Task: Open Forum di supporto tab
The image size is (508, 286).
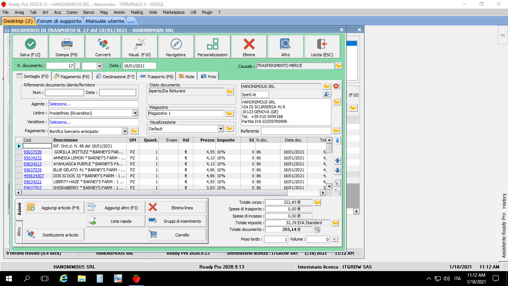Action: pos(60,21)
